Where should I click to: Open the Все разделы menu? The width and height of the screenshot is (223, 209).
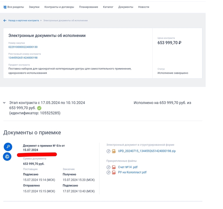pos(13,7)
